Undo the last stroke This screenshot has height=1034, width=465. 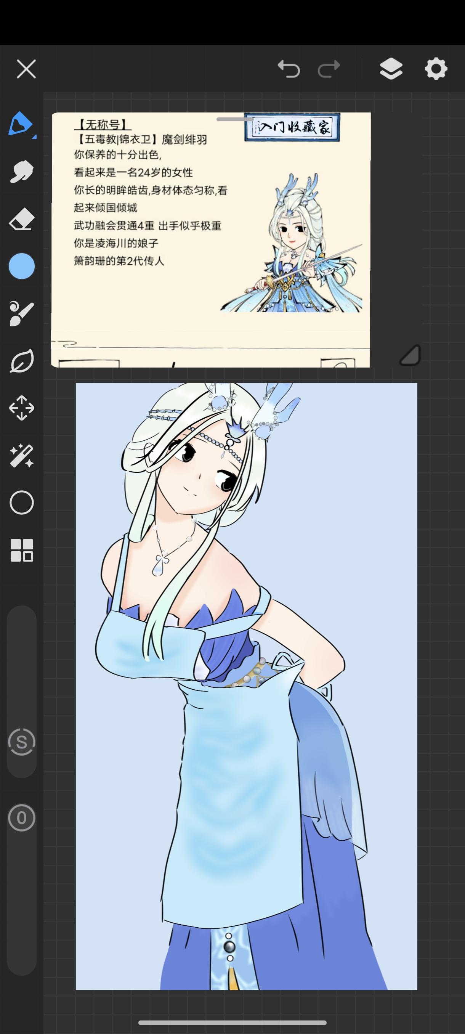(x=289, y=69)
